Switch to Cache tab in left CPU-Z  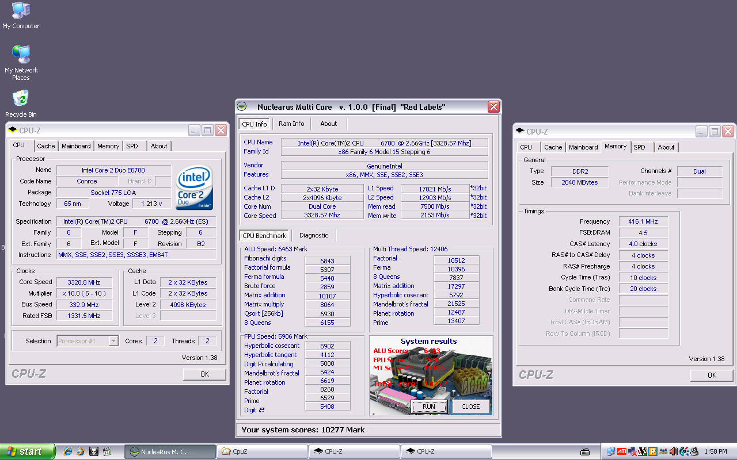46,146
